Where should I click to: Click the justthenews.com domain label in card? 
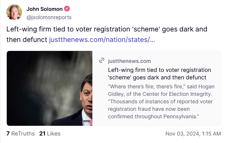[129, 61]
